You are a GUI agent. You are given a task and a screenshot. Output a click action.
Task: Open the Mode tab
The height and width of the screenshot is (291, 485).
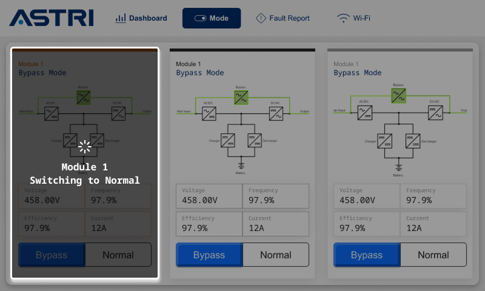[212, 18]
